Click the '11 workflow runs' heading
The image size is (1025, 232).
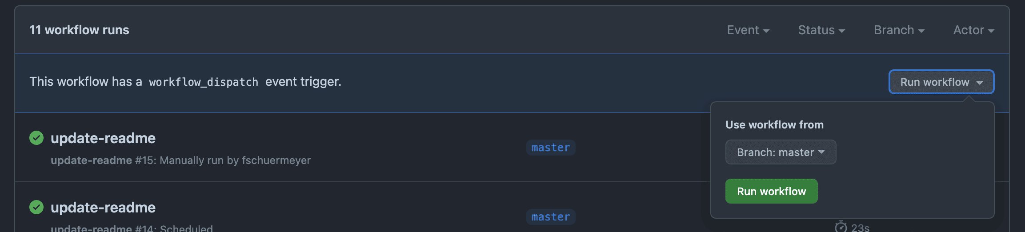click(79, 30)
